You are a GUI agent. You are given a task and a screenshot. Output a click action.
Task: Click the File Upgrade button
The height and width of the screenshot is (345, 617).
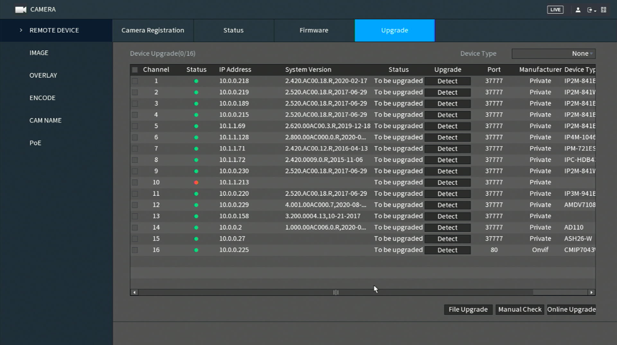pos(468,309)
